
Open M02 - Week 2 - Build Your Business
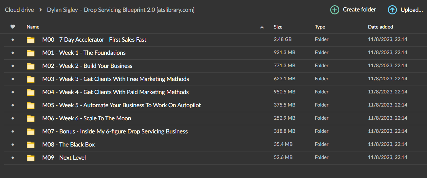click(x=87, y=66)
